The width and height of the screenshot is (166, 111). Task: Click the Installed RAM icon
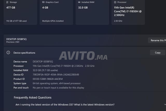79,2
